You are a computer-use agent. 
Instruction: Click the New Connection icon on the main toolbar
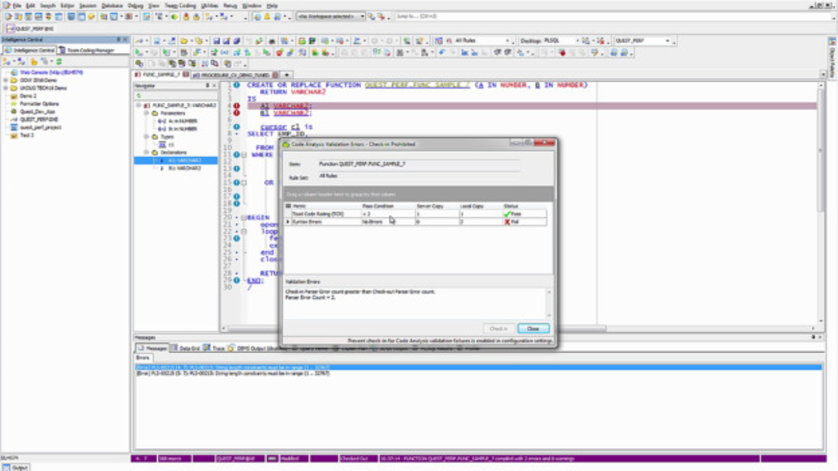[8, 16]
